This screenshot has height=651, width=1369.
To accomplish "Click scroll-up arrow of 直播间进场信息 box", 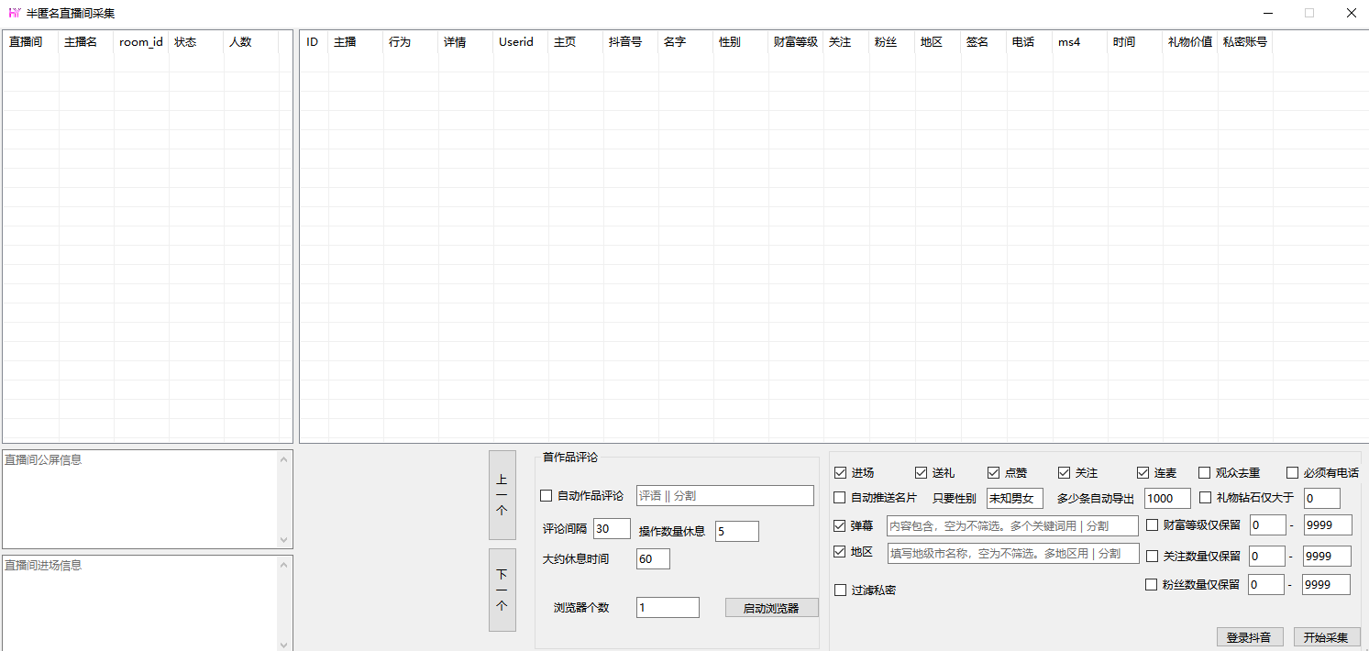I will coord(284,565).
